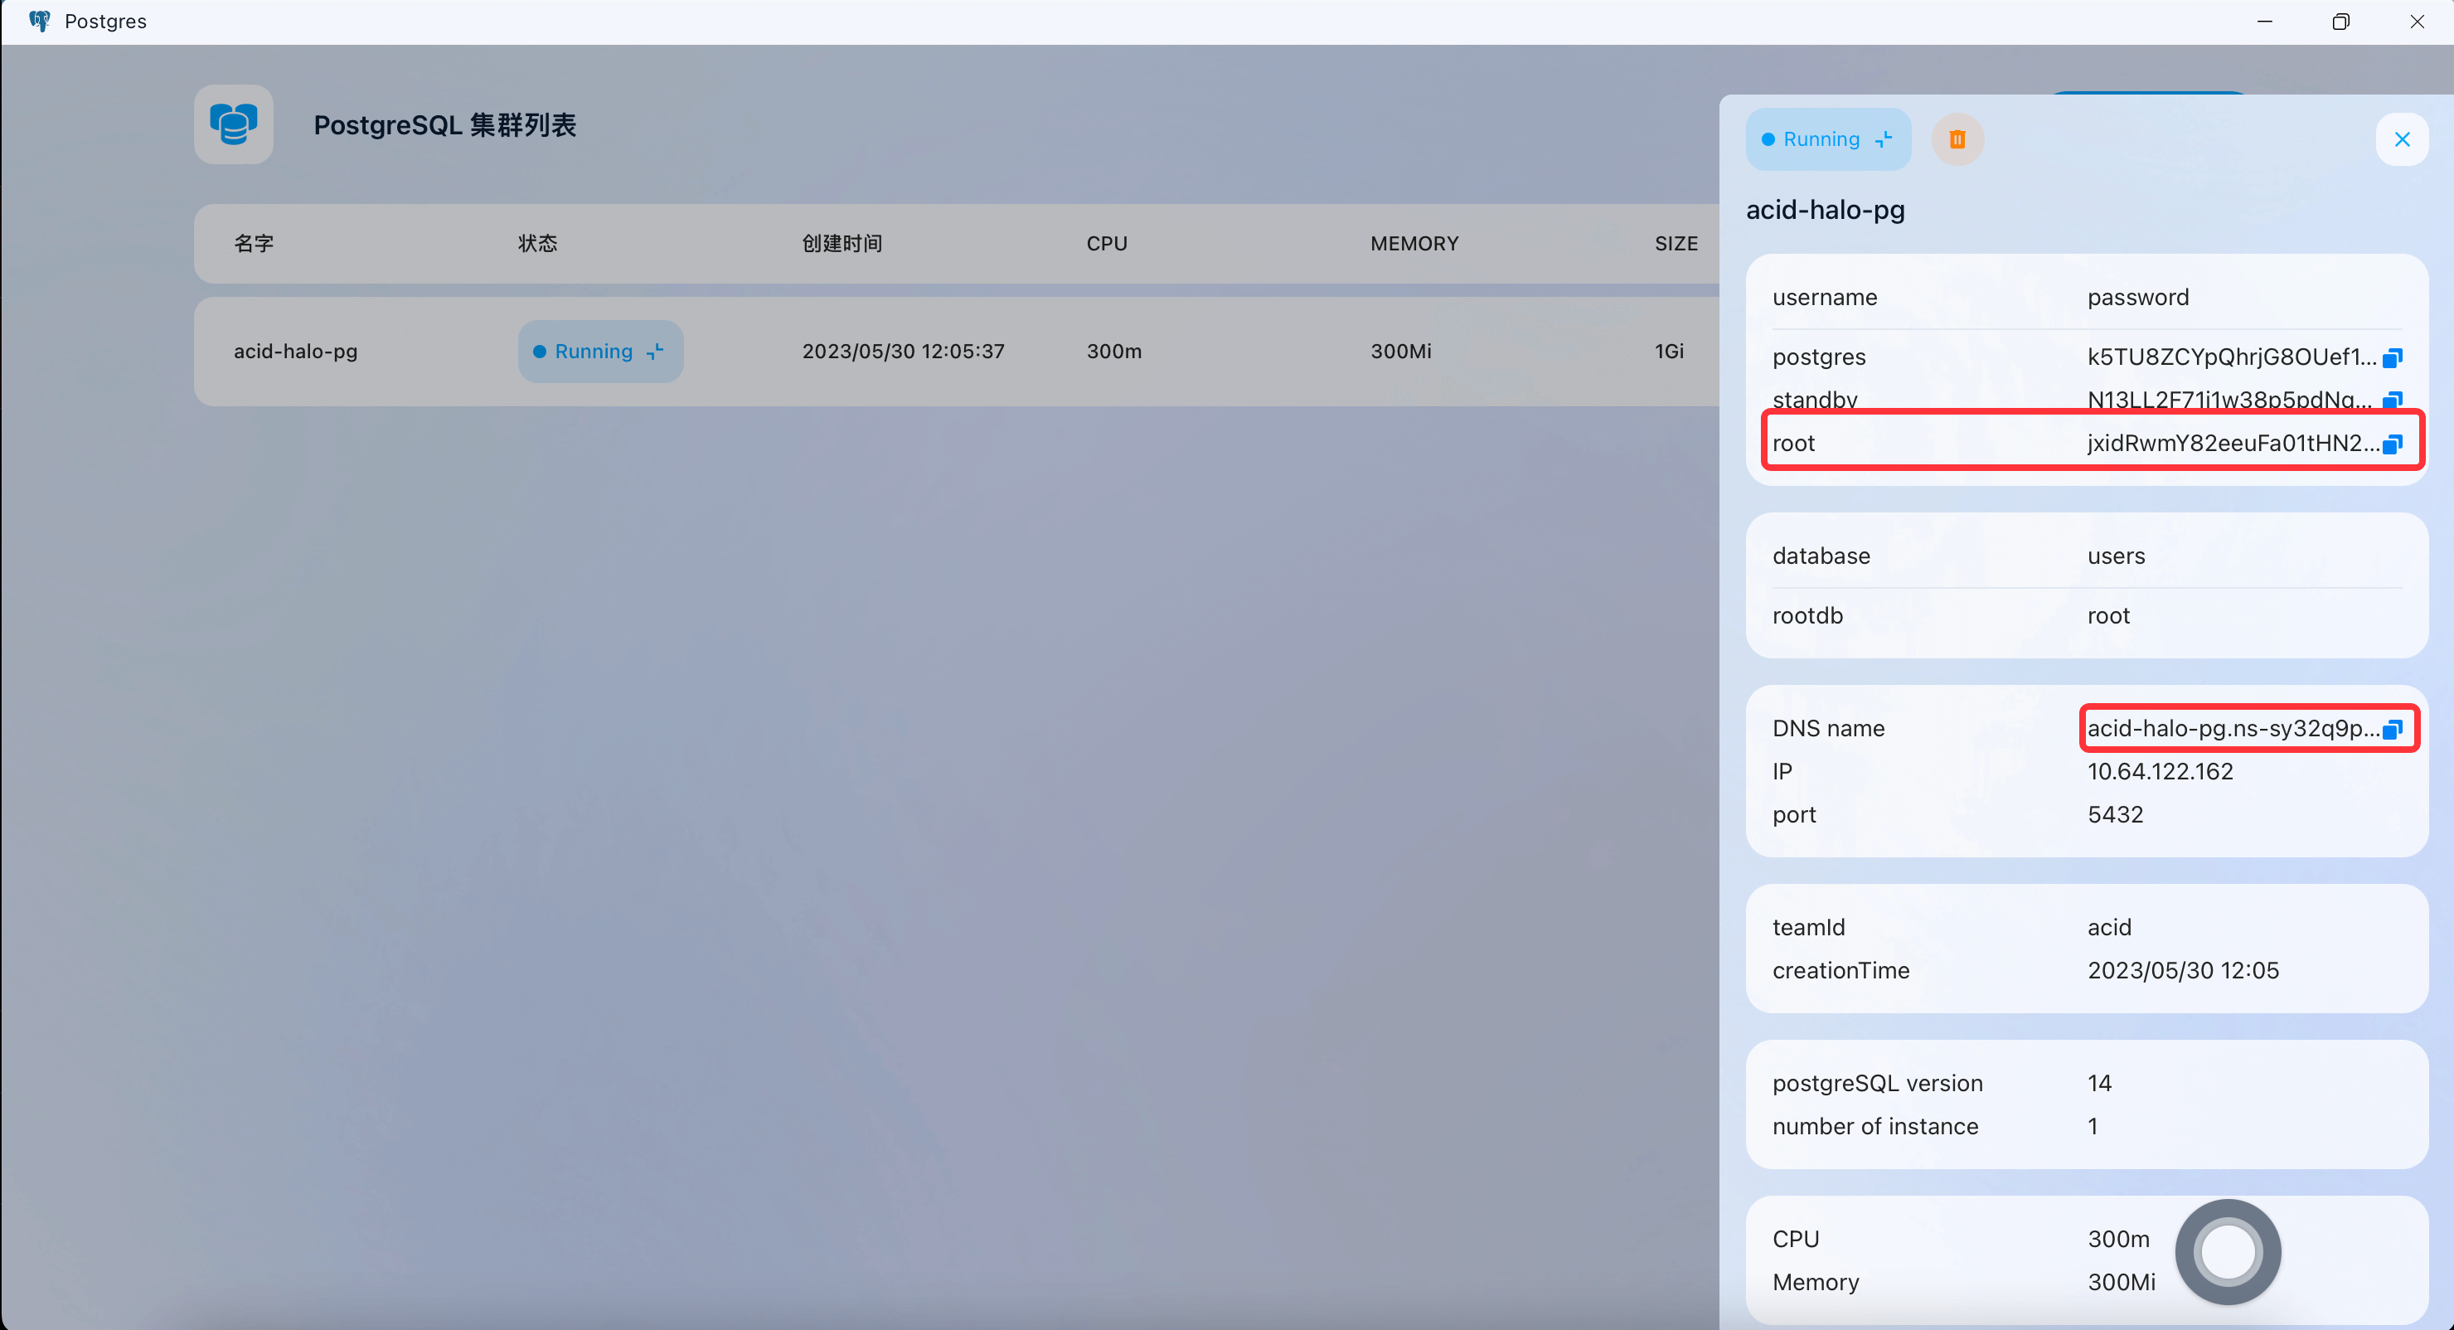Image resolution: width=2454 pixels, height=1330 pixels.
Task: Click Running status badge in cluster row
Action: click(x=600, y=352)
